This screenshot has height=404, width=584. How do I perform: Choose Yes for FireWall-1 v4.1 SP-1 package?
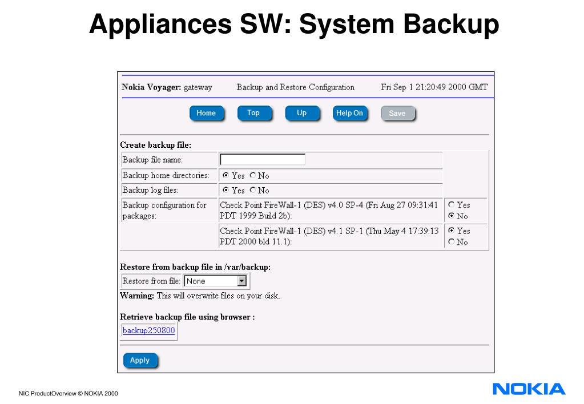[452, 231]
